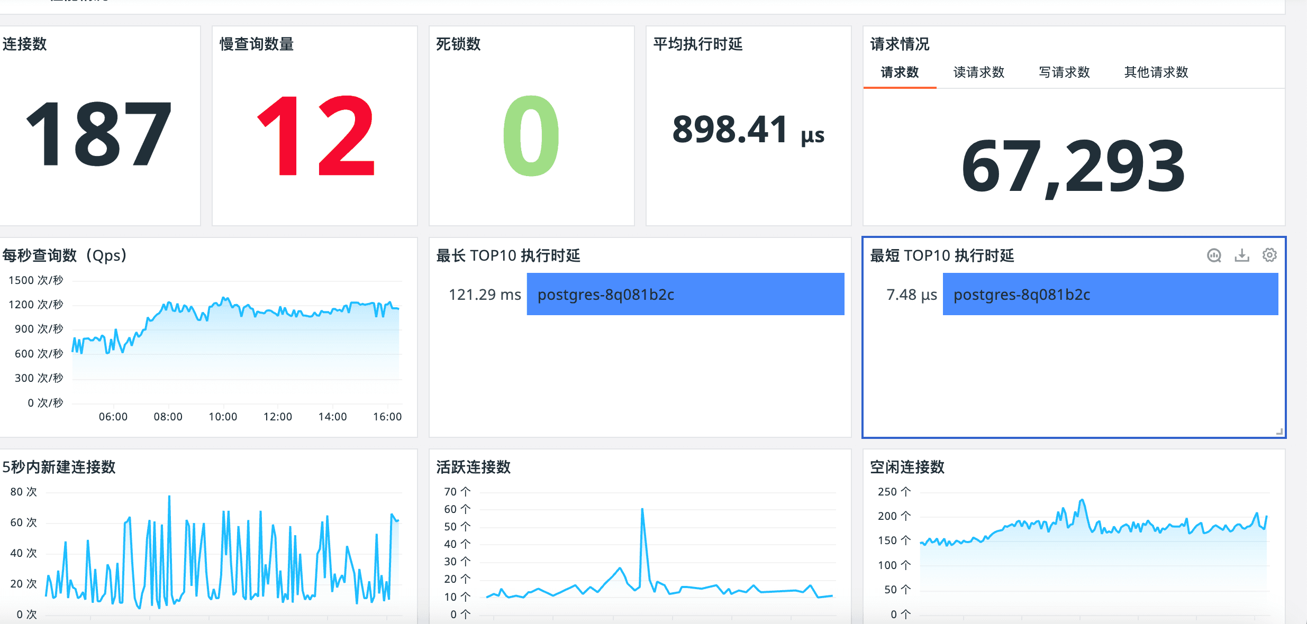Select the 其他请求数 tab
The width and height of the screenshot is (1307, 624).
[1156, 72]
